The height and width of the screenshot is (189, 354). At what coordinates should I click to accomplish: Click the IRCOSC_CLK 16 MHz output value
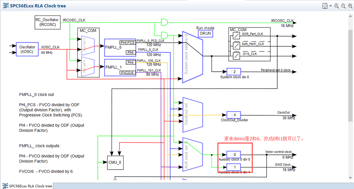287,26
